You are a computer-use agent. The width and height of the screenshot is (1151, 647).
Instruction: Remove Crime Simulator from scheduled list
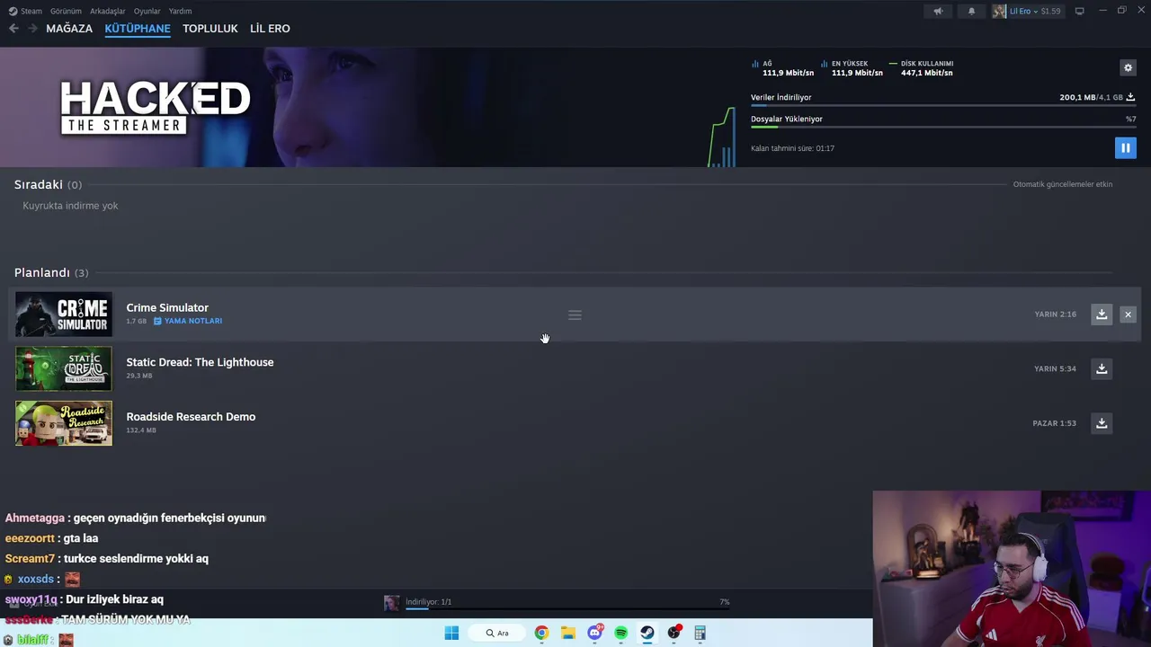pyautogui.click(x=1128, y=315)
